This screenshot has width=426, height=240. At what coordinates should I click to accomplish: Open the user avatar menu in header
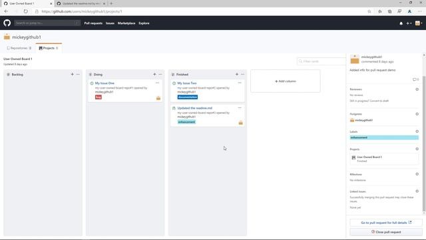coord(419,23)
